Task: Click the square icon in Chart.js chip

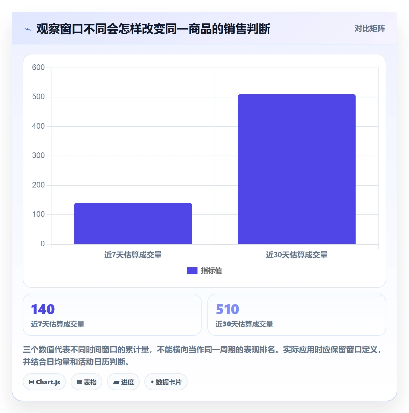Action: pos(32,382)
